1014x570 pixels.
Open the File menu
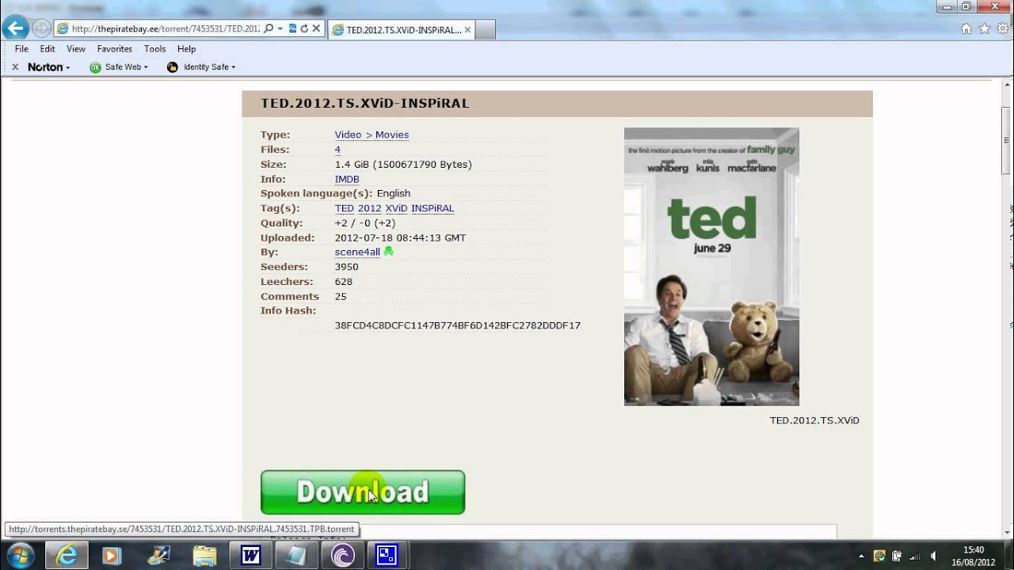pyautogui.click(x=21, y=49)
